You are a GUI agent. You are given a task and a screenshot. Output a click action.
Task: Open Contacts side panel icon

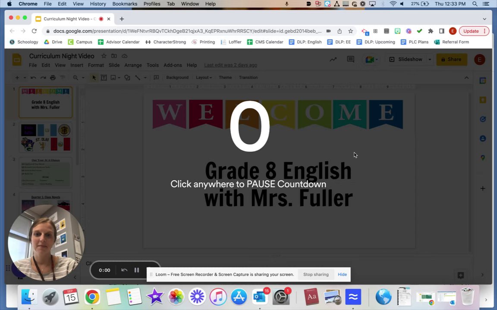click(483, 138)
